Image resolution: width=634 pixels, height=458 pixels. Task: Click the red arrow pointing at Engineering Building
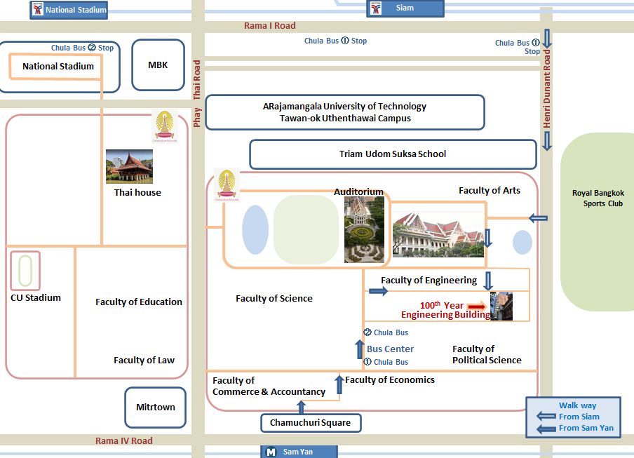click(477, 307)
